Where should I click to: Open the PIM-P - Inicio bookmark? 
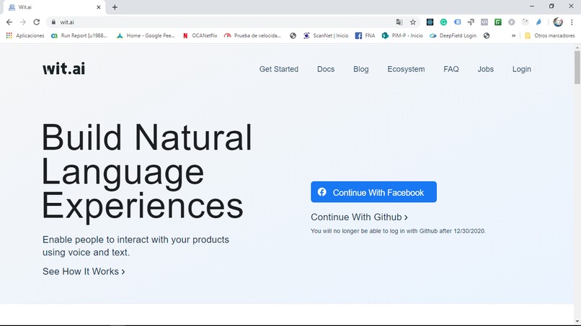(402, 35)
